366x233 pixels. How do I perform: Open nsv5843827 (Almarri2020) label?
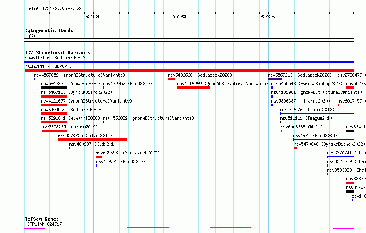click(70, 84)
